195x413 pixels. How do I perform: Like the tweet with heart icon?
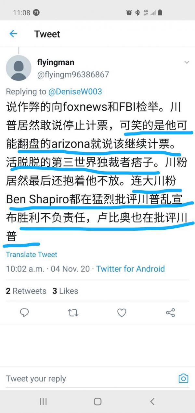coord(122,313)
